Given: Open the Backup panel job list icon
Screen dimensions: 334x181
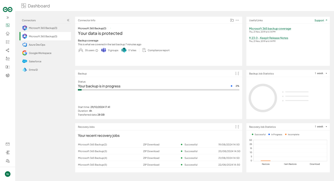Looking at the screenshot, I should coord(237,73).
